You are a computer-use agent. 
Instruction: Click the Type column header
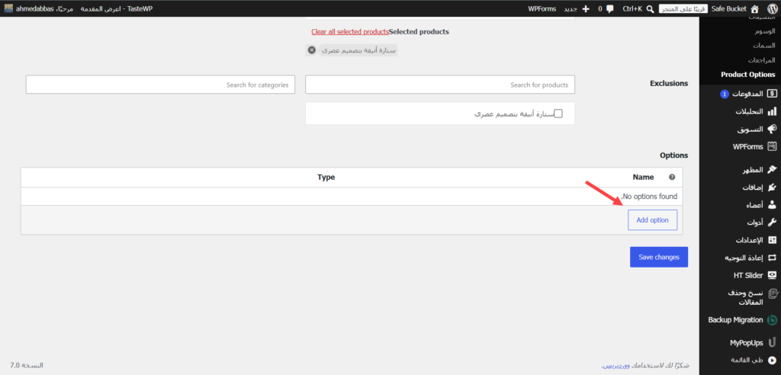(326, 178)
